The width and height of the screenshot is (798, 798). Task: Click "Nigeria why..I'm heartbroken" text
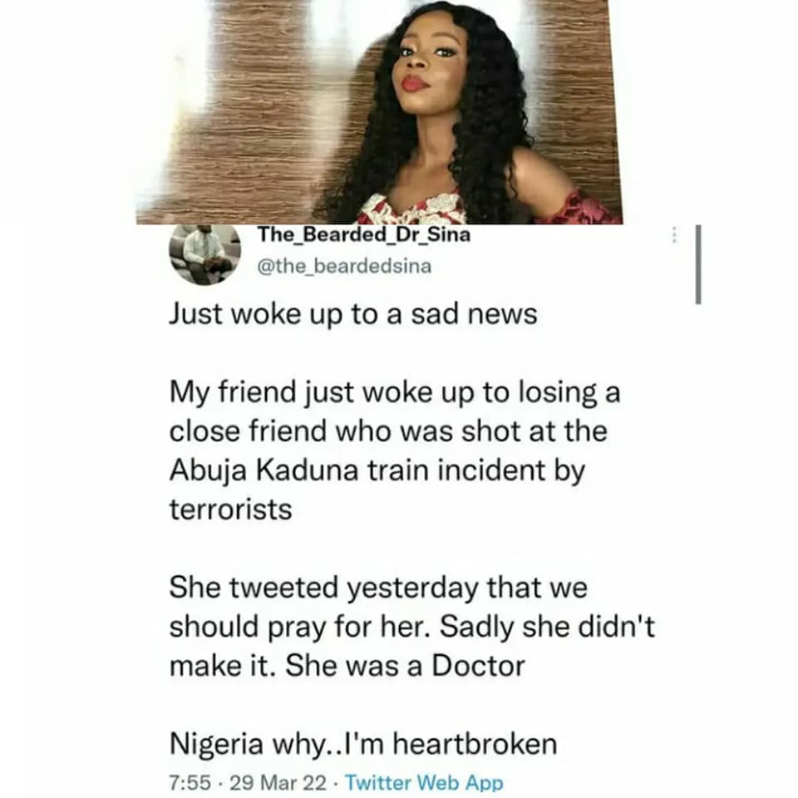363,744
